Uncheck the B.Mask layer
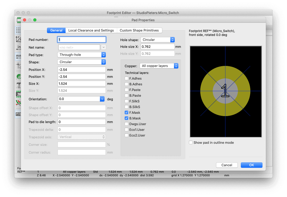The width and height of the screenshot is (287, 197). (126, 118)
